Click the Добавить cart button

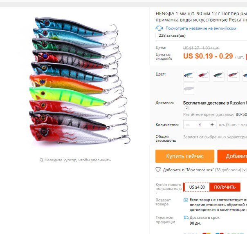(x=232, y=156)
